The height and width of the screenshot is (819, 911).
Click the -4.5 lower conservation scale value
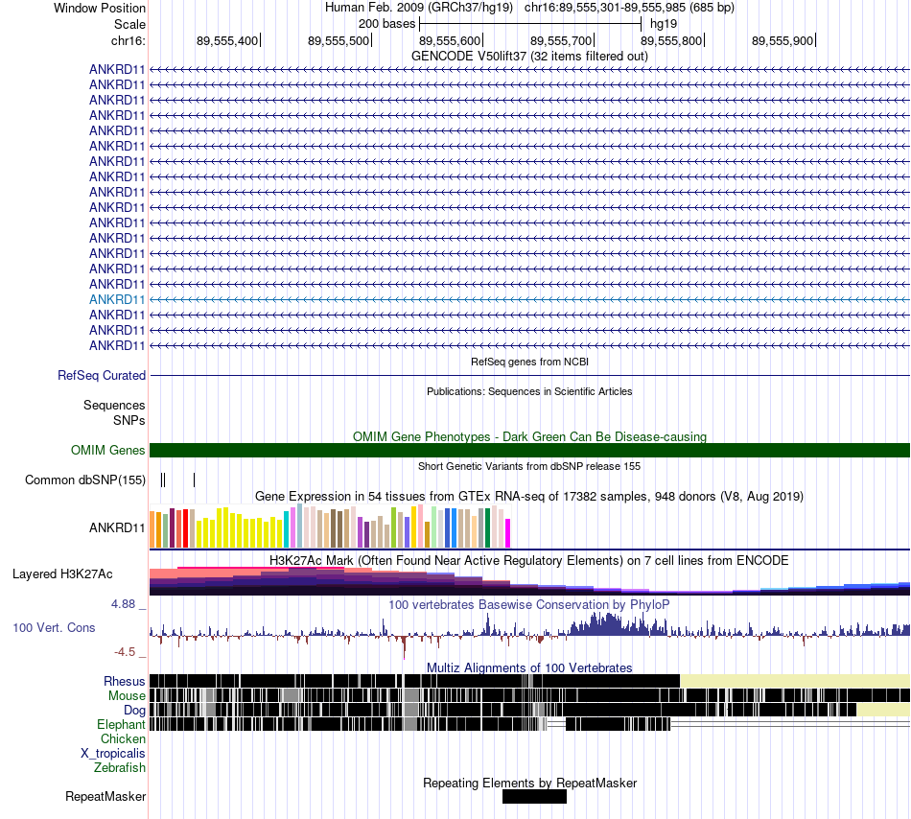pos(125,652)
